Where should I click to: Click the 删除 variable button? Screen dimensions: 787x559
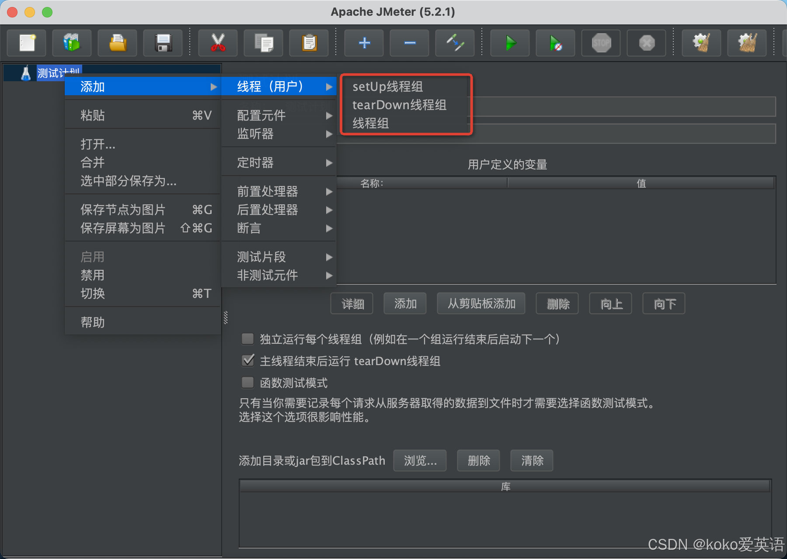tap(557, 304)
